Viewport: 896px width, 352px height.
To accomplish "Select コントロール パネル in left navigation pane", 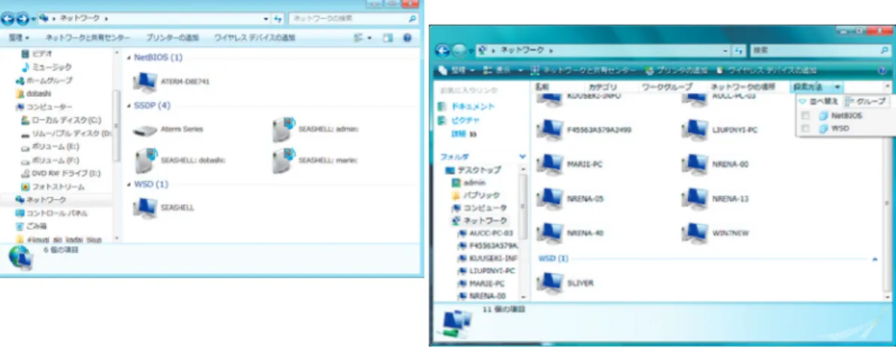I will coord(51,213).
